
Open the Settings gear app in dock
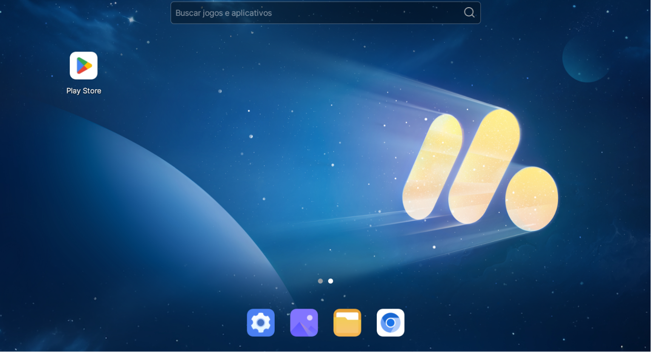261,323
